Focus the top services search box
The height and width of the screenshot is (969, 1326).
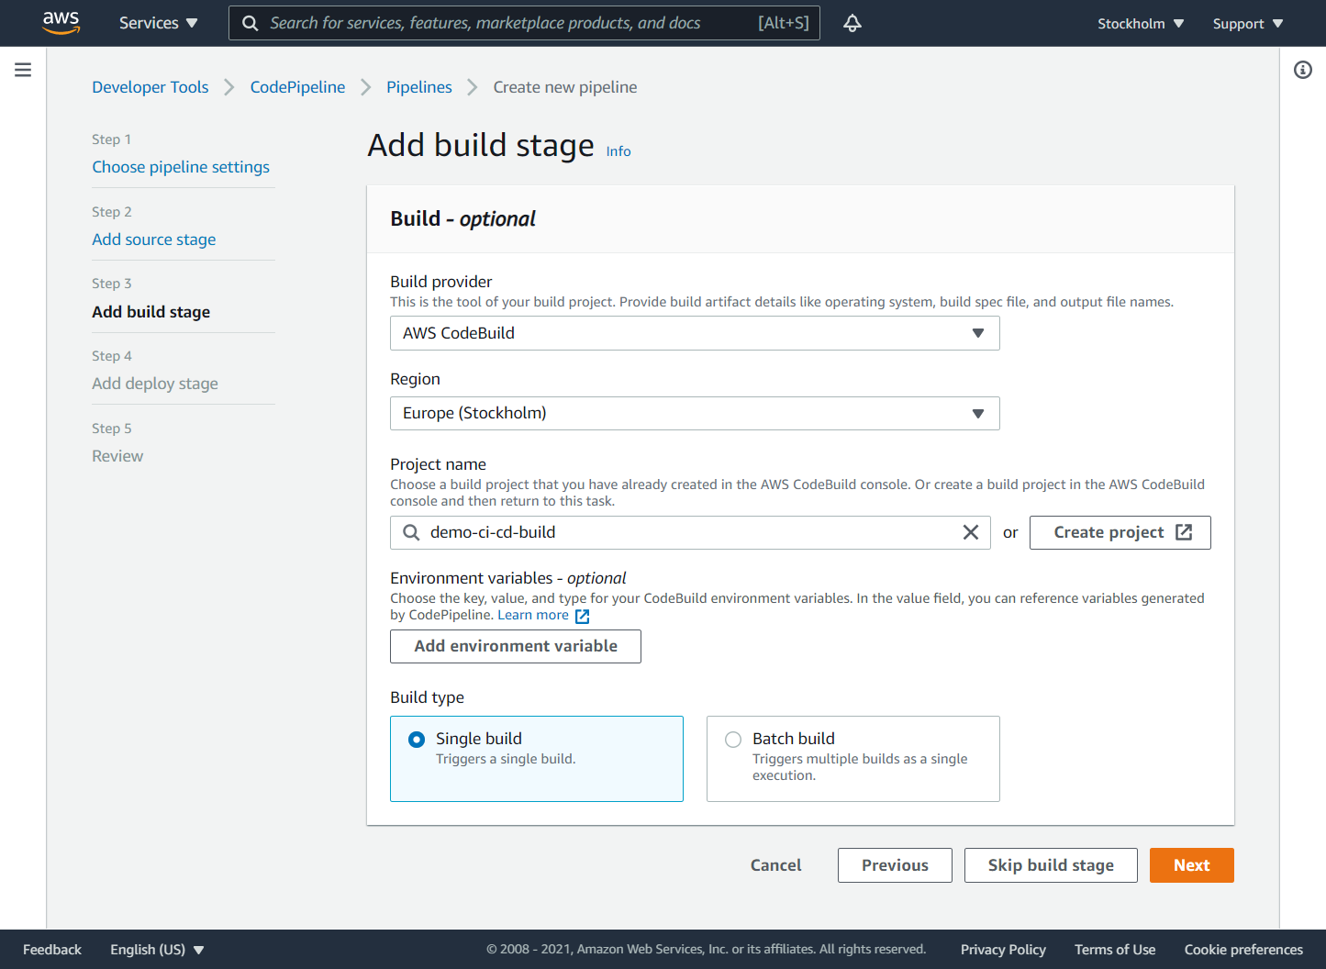coord(524,23)
